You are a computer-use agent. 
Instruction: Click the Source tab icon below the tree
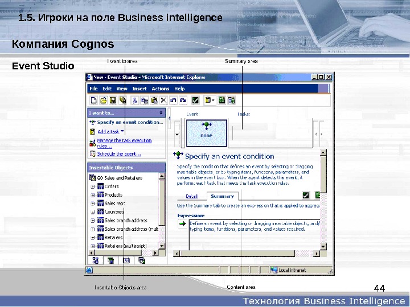pos(96,260)
